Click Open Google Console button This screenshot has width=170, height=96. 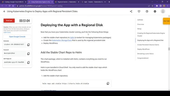point(17,37)
